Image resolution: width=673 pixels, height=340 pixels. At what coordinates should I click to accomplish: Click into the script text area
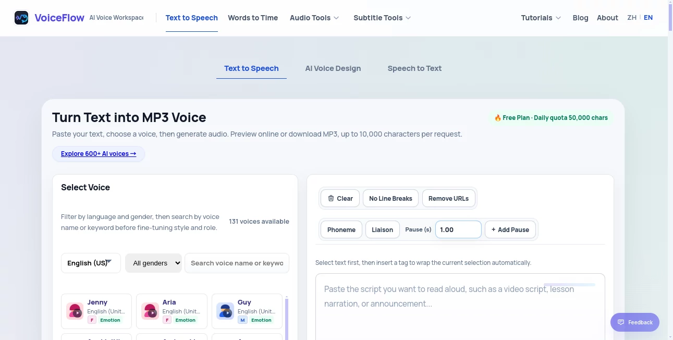pyautogui.click(x=460, y=308)
